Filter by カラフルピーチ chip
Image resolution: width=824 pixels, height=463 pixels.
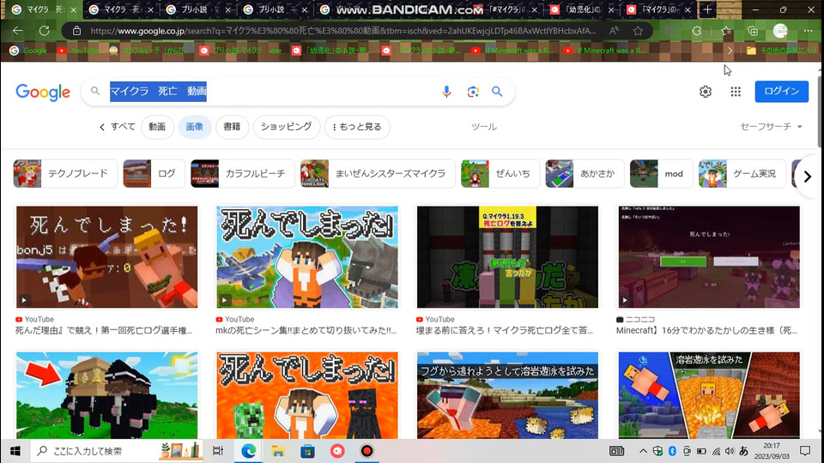pyautogui.click(x=243, y=173)
